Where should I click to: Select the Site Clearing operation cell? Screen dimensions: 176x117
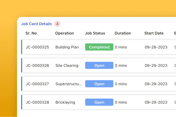pos(67,65)
